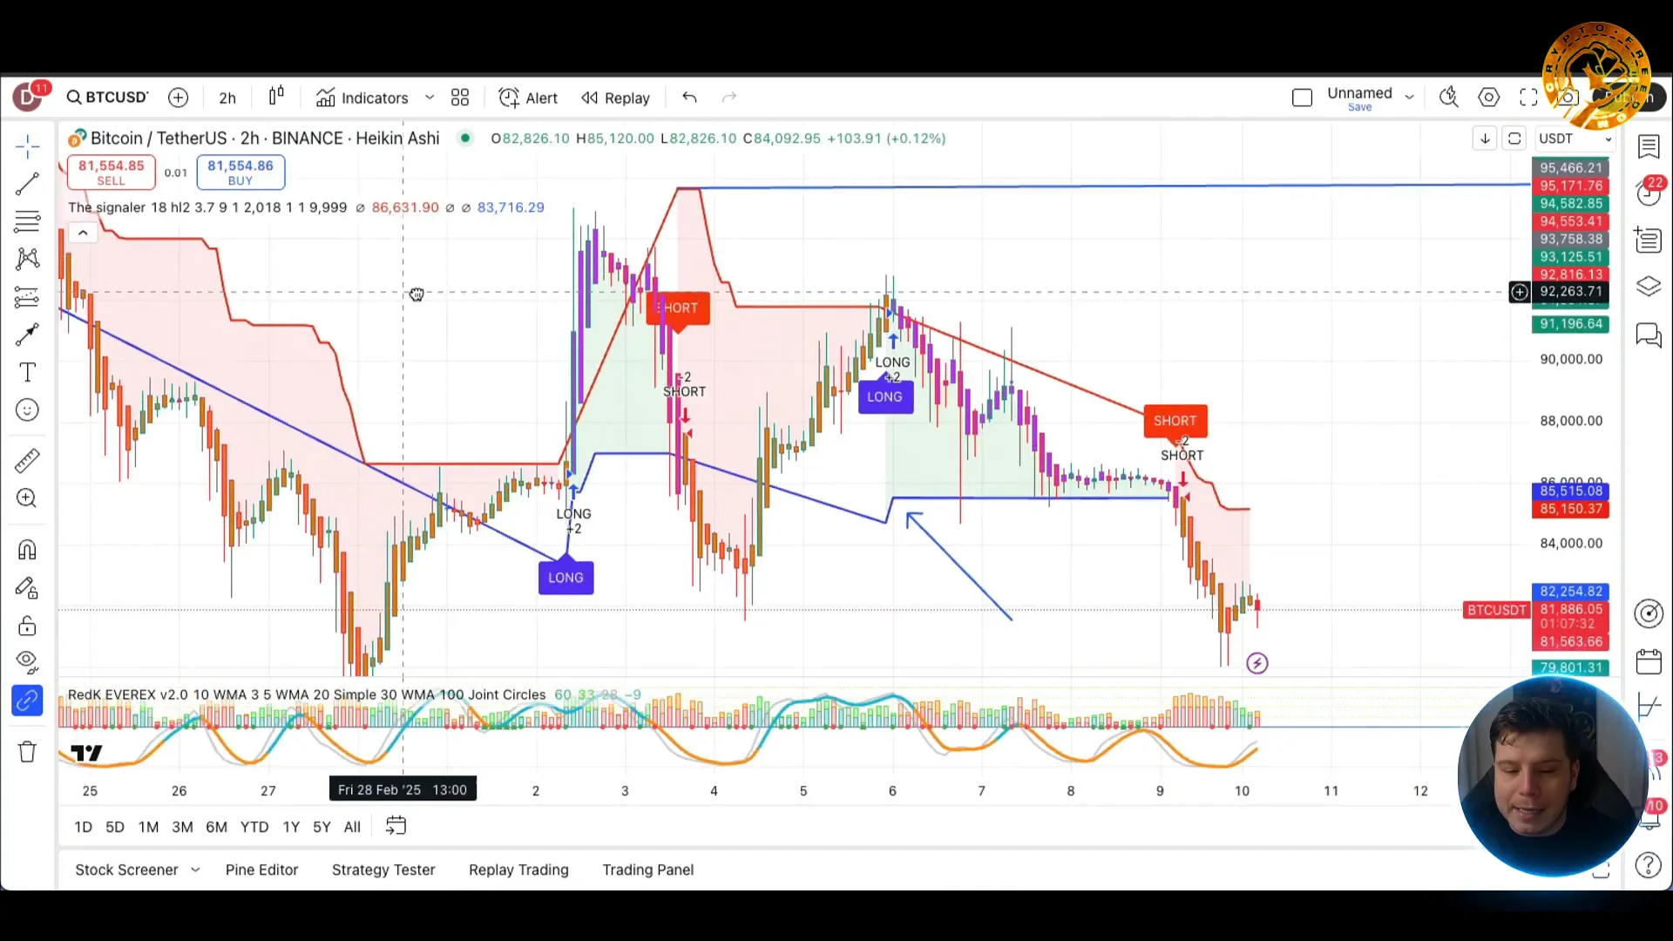Select the YTD date range
The width and height of the screenshot is (1673, 941).
click(254, 827)
